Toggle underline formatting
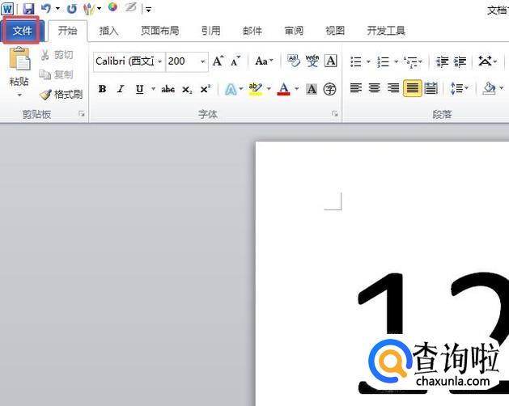This screenshot has height=406, width=509. (x=139, y=89)
